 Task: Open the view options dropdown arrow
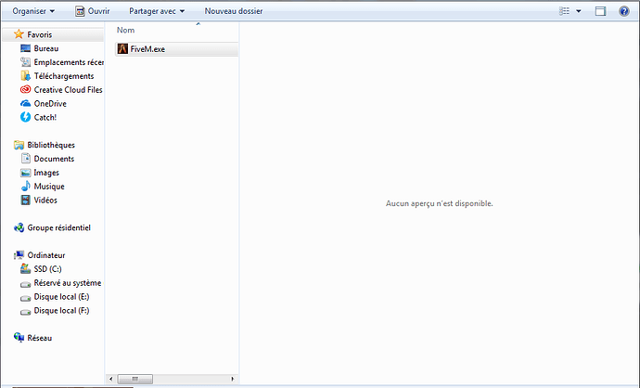click(579, 11)
